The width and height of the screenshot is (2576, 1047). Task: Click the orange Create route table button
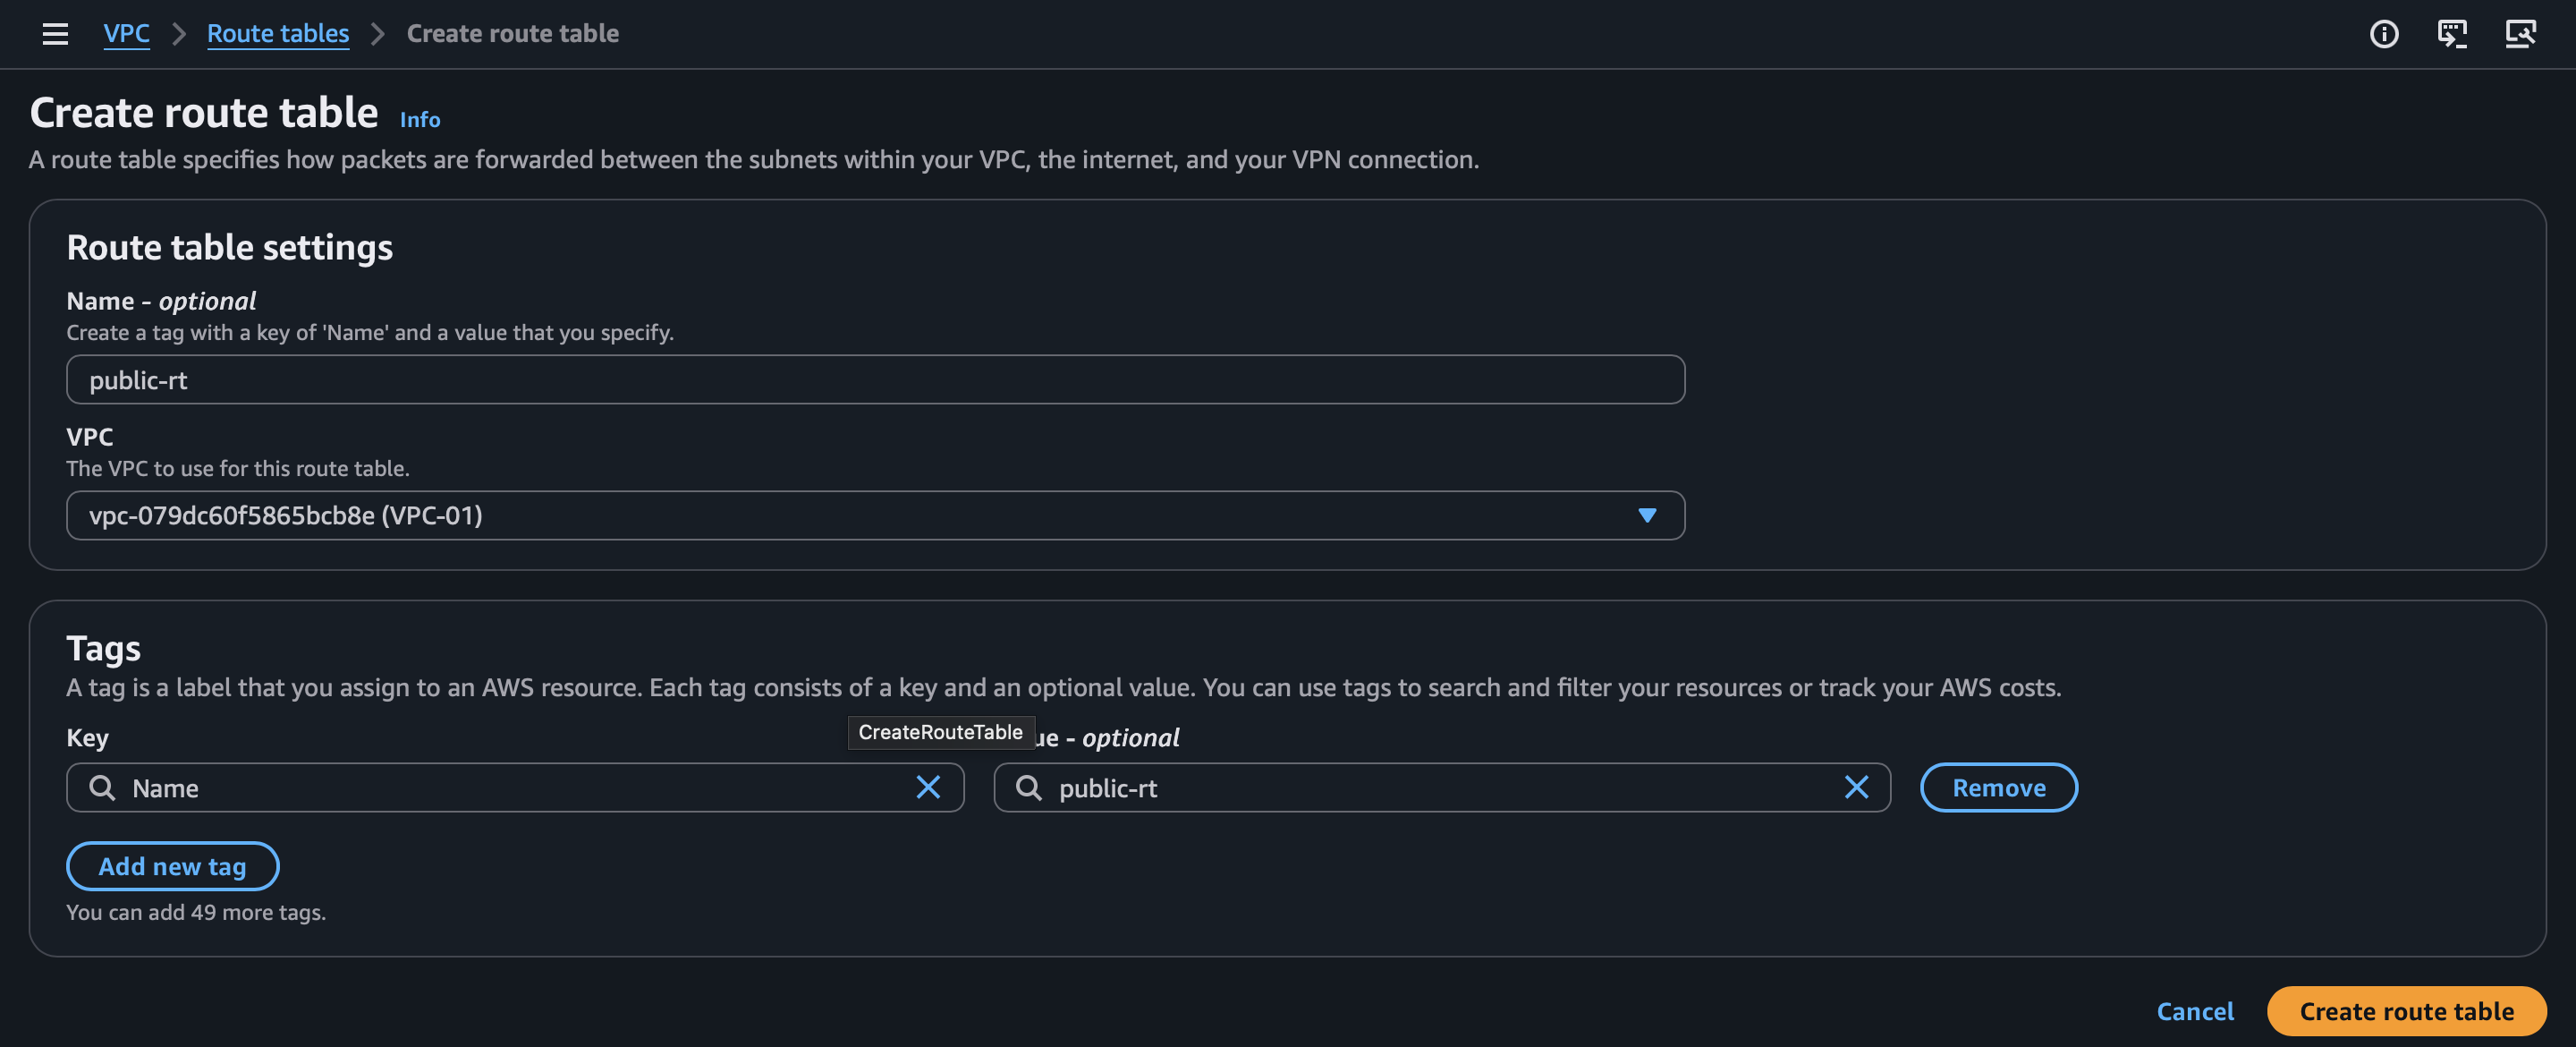[2406, 1011]
